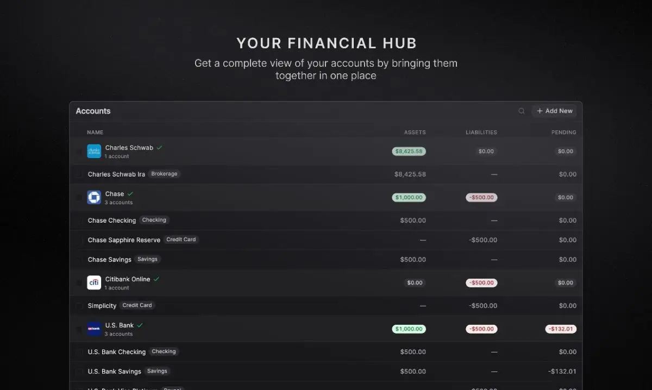
Task: Click the green checkmark next to Chase
Action: [x=130, y=193]
